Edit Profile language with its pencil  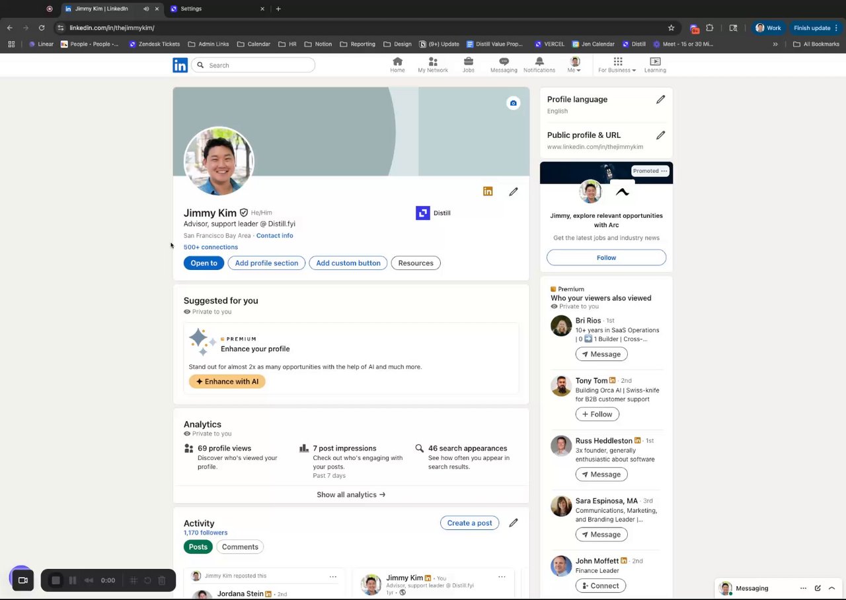pos(660,100)
